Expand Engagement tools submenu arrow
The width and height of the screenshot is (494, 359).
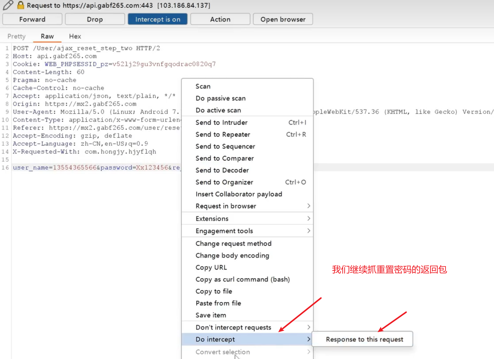pyautogui.click(x=309, y=231)
